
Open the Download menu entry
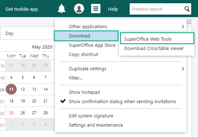tap(86, 36)
